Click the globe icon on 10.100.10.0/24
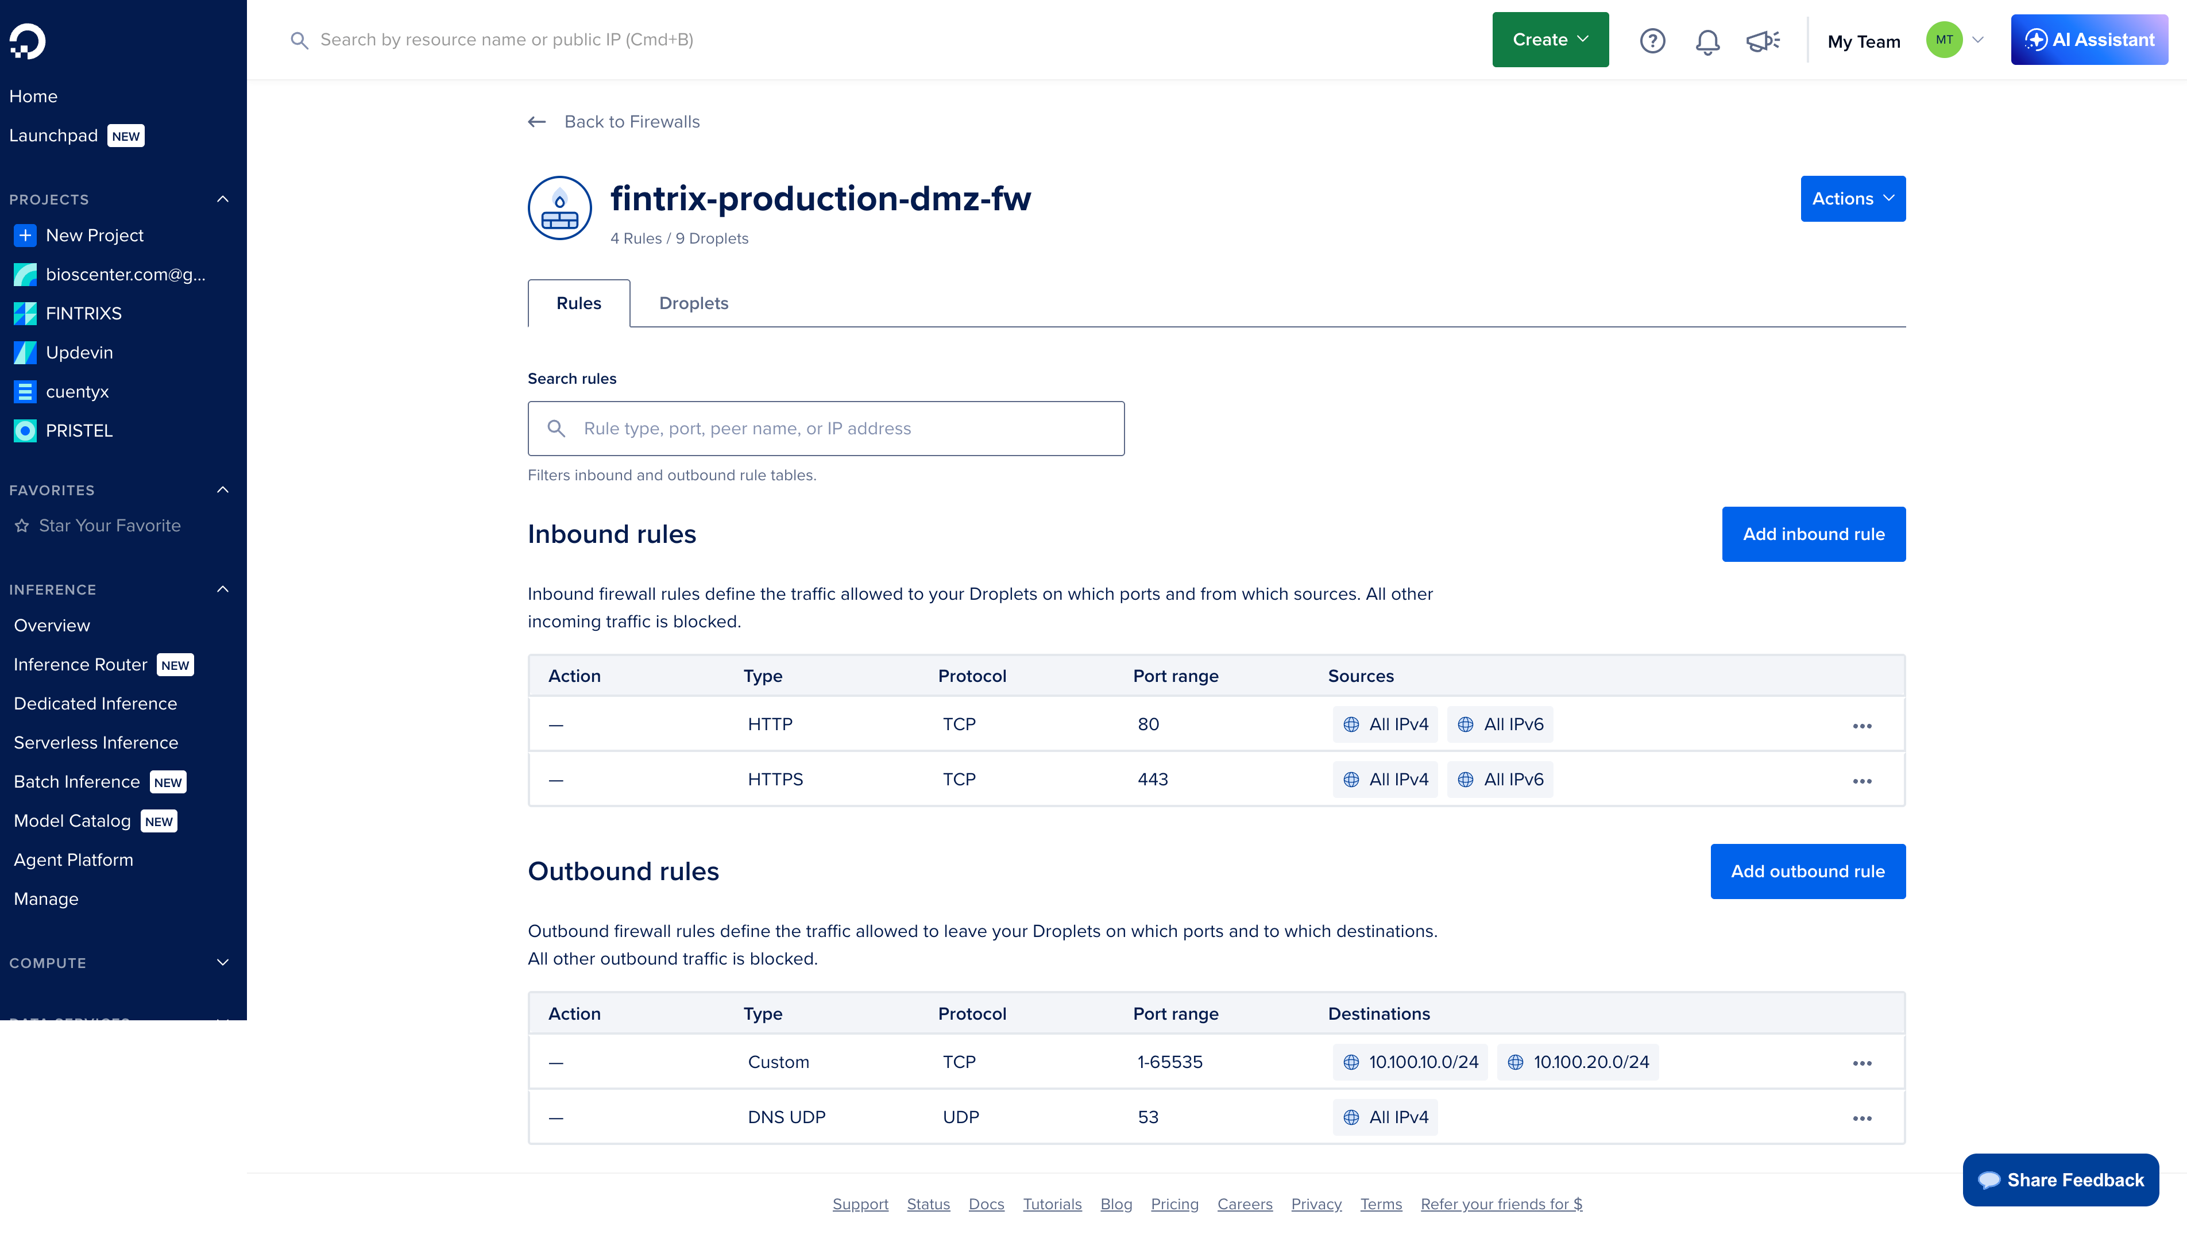Image resolution: width=2187 pixels, height=1234 pixels. coord(1351,1062)
